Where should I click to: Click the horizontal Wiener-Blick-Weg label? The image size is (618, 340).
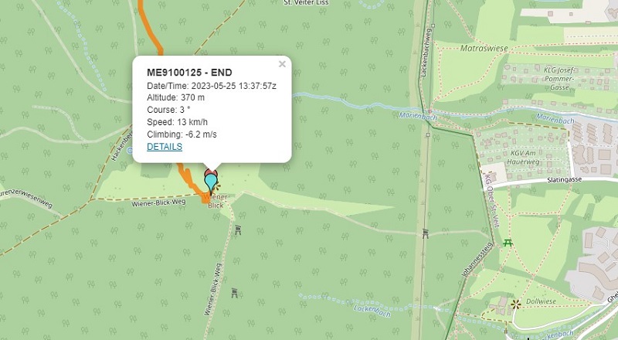(x=158, y=202)
